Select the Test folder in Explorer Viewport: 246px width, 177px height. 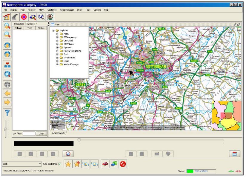pyautogui.click(x=66, y=54)
